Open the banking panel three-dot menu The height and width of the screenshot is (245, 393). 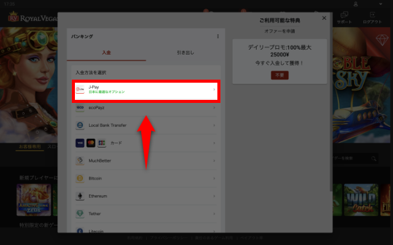[217, 37]
